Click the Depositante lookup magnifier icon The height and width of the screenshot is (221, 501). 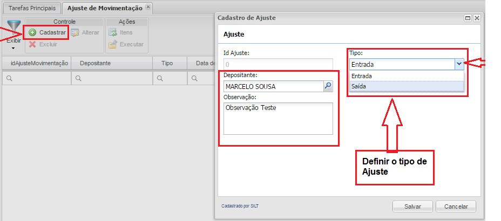click(x=328, y=86)
